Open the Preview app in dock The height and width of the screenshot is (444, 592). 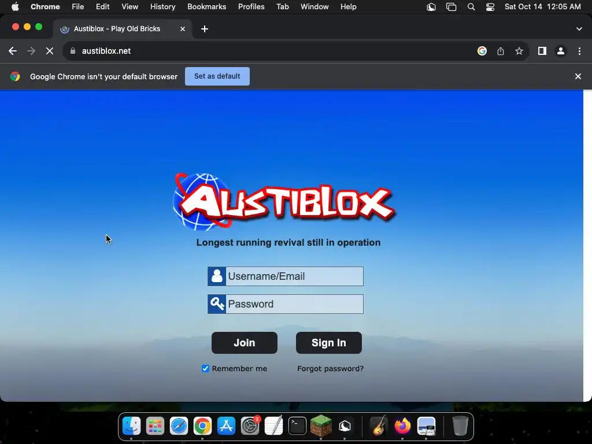point(426,426)
